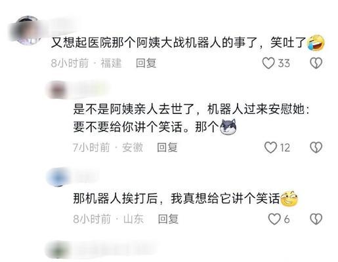Reply to the Shandong comment via 回复
The image size is (338, 262).
(168, 219)
